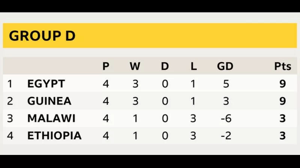Click the P column header
The width and height of the screenshot is (300, 168).
(x=106, y=66)
